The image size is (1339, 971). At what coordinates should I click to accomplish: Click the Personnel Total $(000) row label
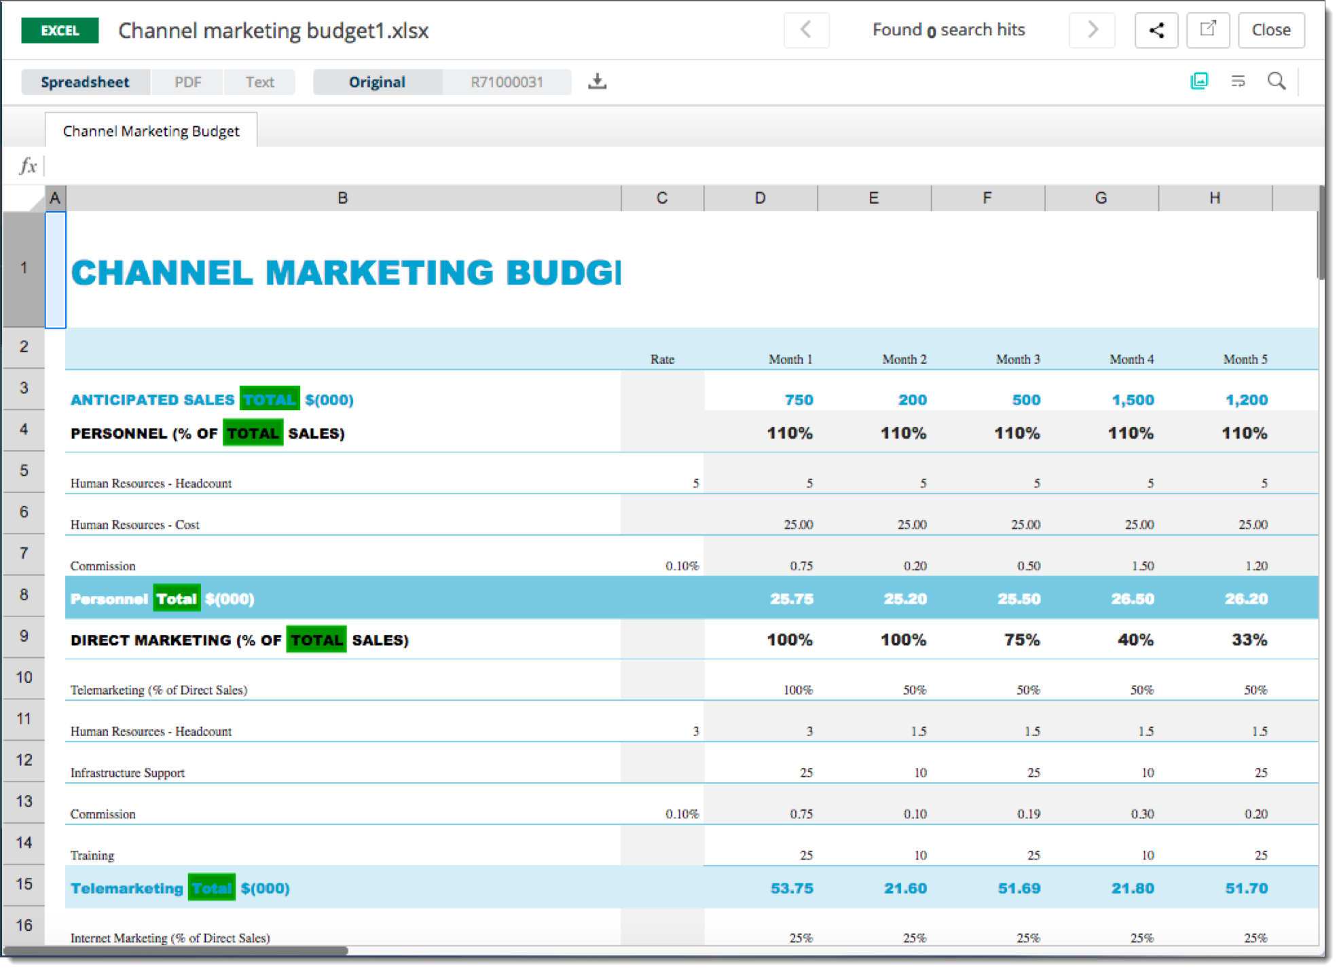click(x=162, y=599)
